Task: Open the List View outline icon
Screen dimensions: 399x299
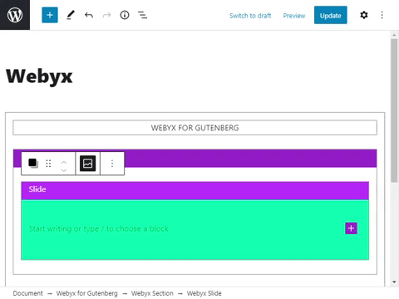Action: pos(143,15)
